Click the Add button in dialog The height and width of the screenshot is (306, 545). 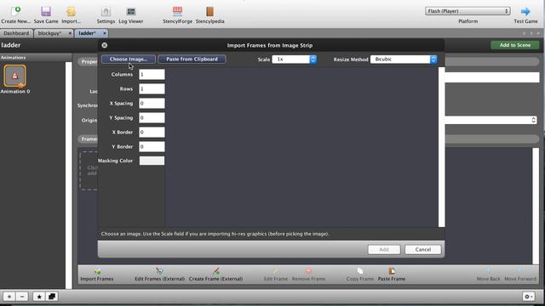point(384,249)
